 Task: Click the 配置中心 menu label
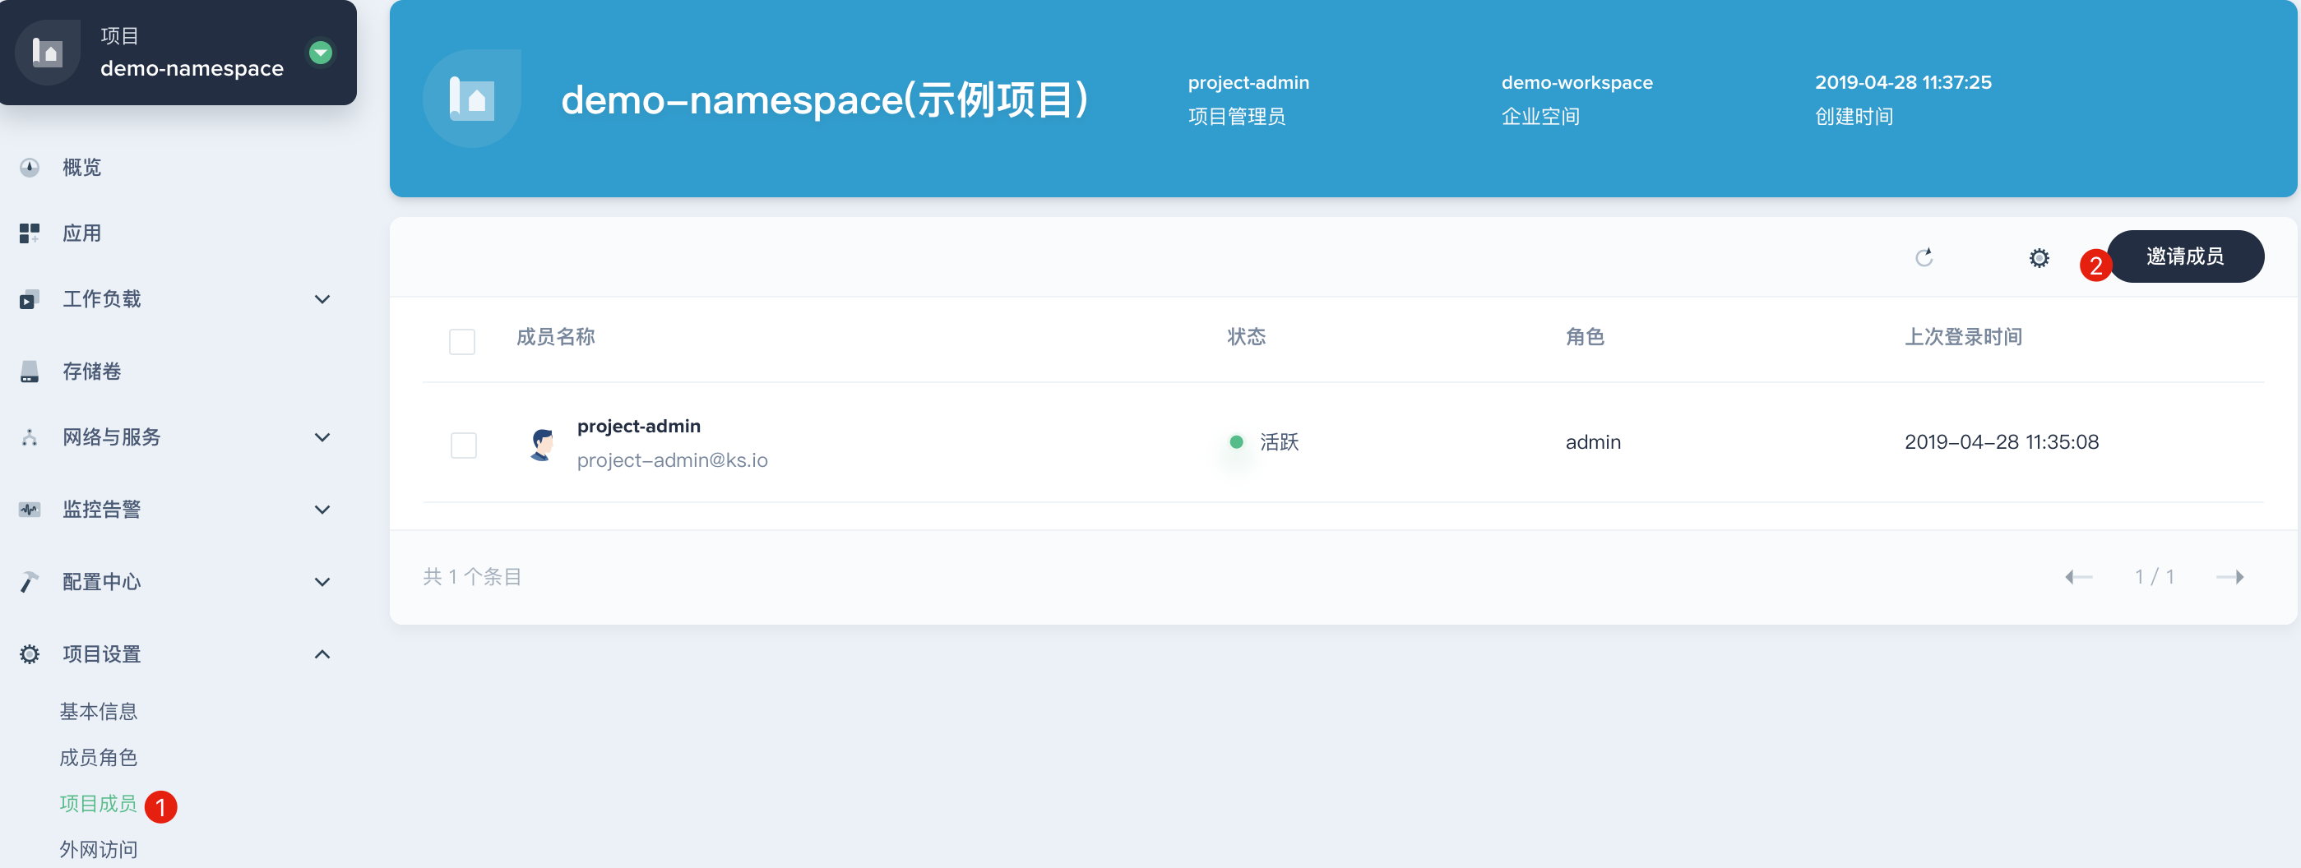point(102,582)
